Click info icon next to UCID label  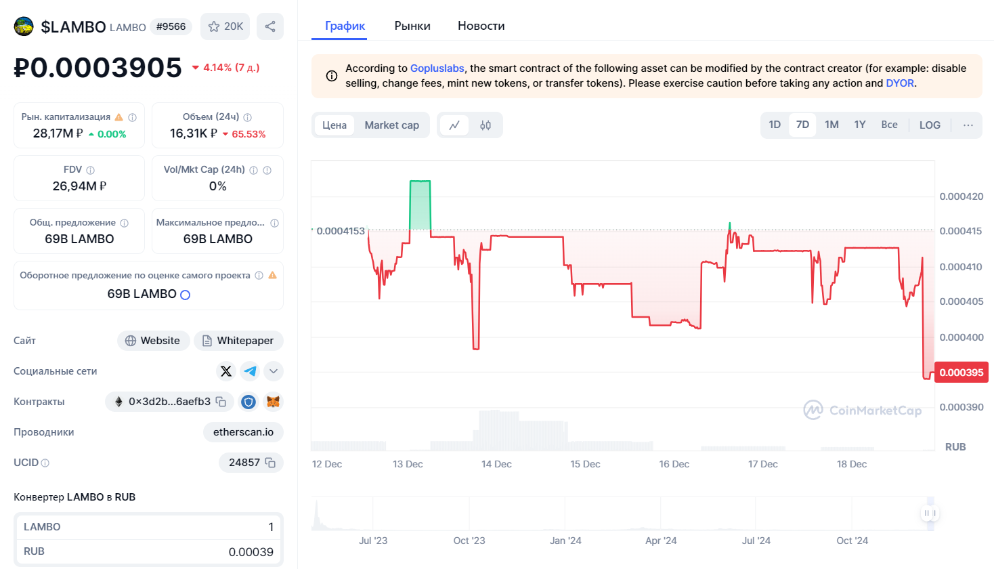(45, 463)
